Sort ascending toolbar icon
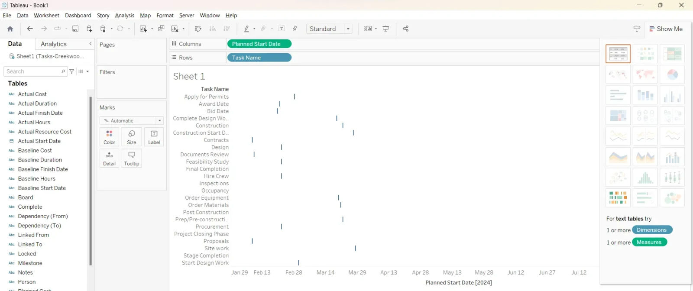 (212, 29)
